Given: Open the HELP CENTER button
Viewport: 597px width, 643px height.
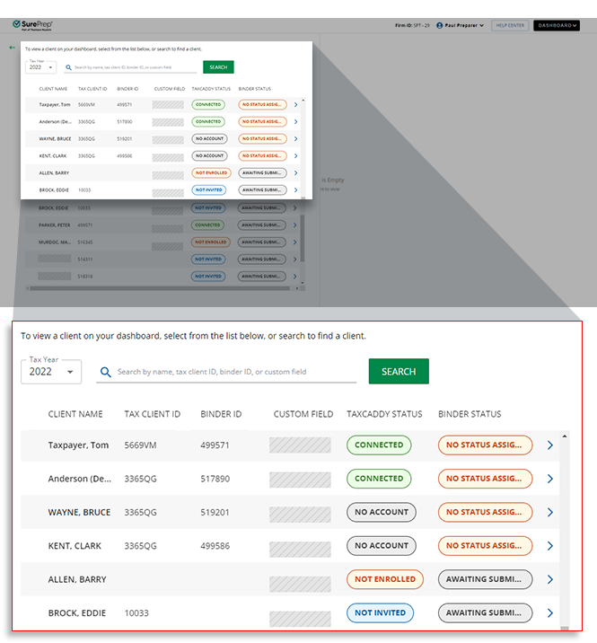Looking at the screenshot, I should pyautogui.click(x=510, y=25).
